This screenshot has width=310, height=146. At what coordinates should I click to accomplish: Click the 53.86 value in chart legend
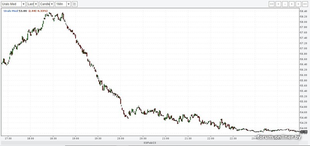pos(23,11)
